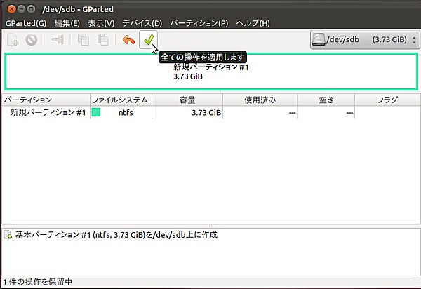Open the パーティション(P) menu
Viewport: 421px width, 289px height.
click(199, 23)
